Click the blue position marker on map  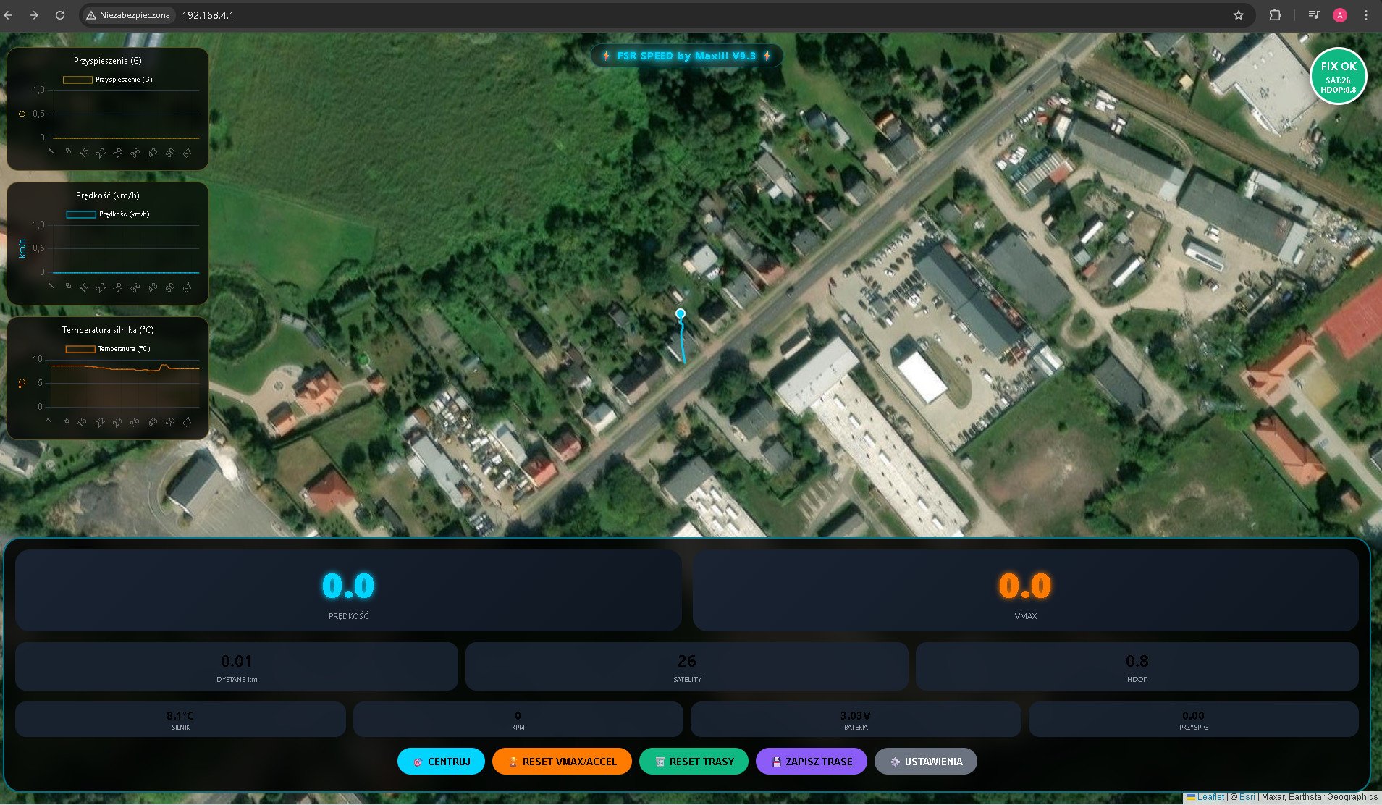click(x=681, y=313)
